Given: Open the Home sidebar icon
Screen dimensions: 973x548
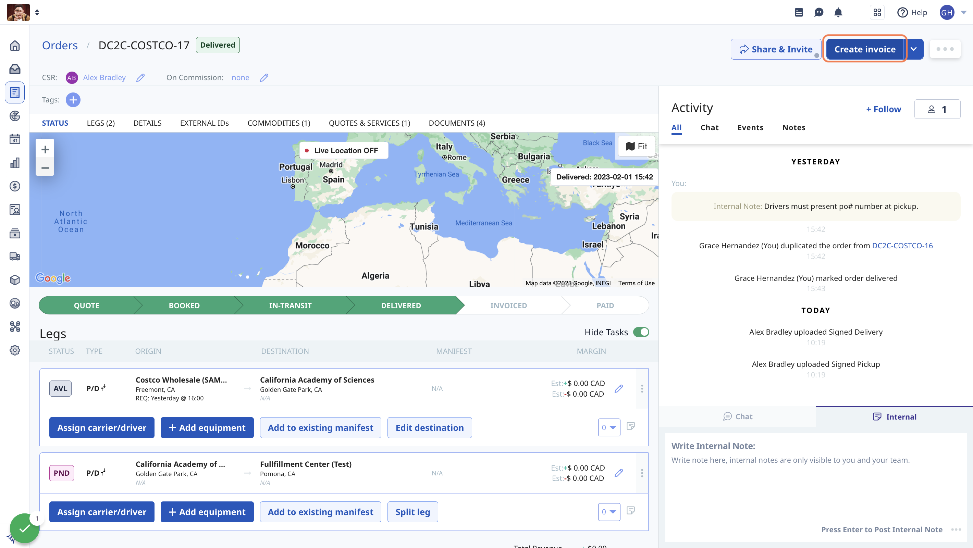Looking at the screenshot, I should coord(15,46).
